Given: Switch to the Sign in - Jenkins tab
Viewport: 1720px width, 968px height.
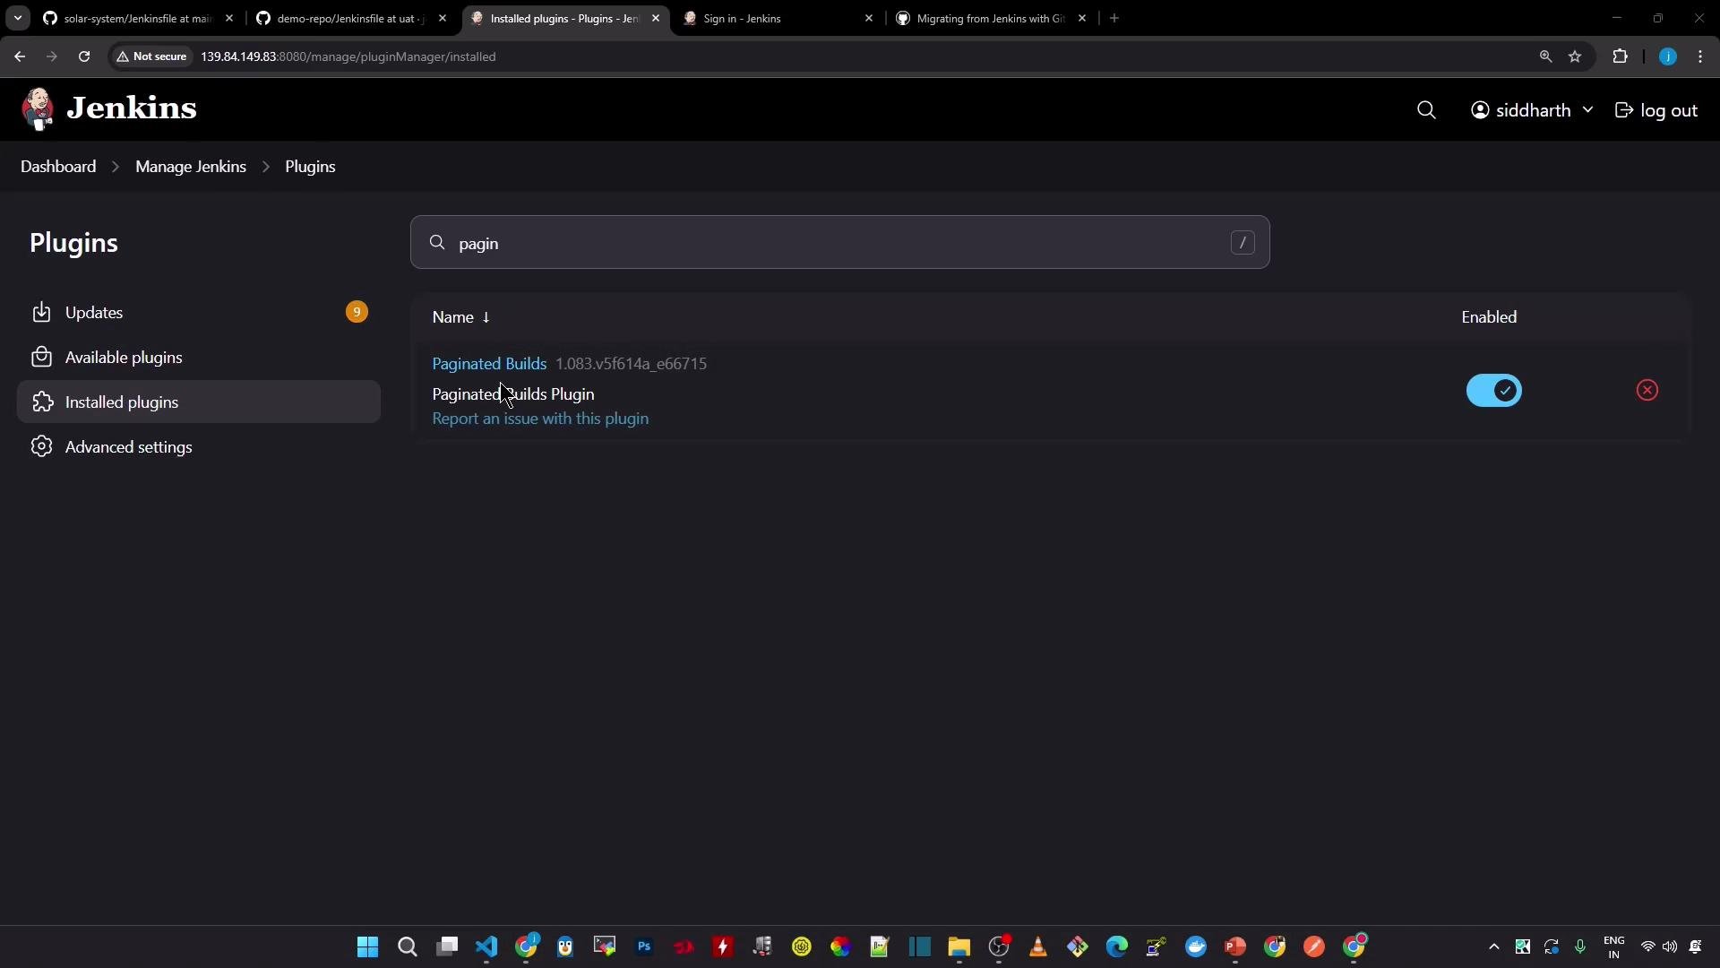Looking at the screenshot, I should click(778, 18).
